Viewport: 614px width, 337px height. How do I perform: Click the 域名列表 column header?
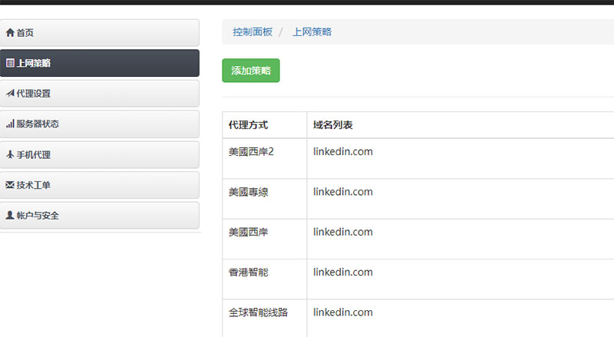333,125
